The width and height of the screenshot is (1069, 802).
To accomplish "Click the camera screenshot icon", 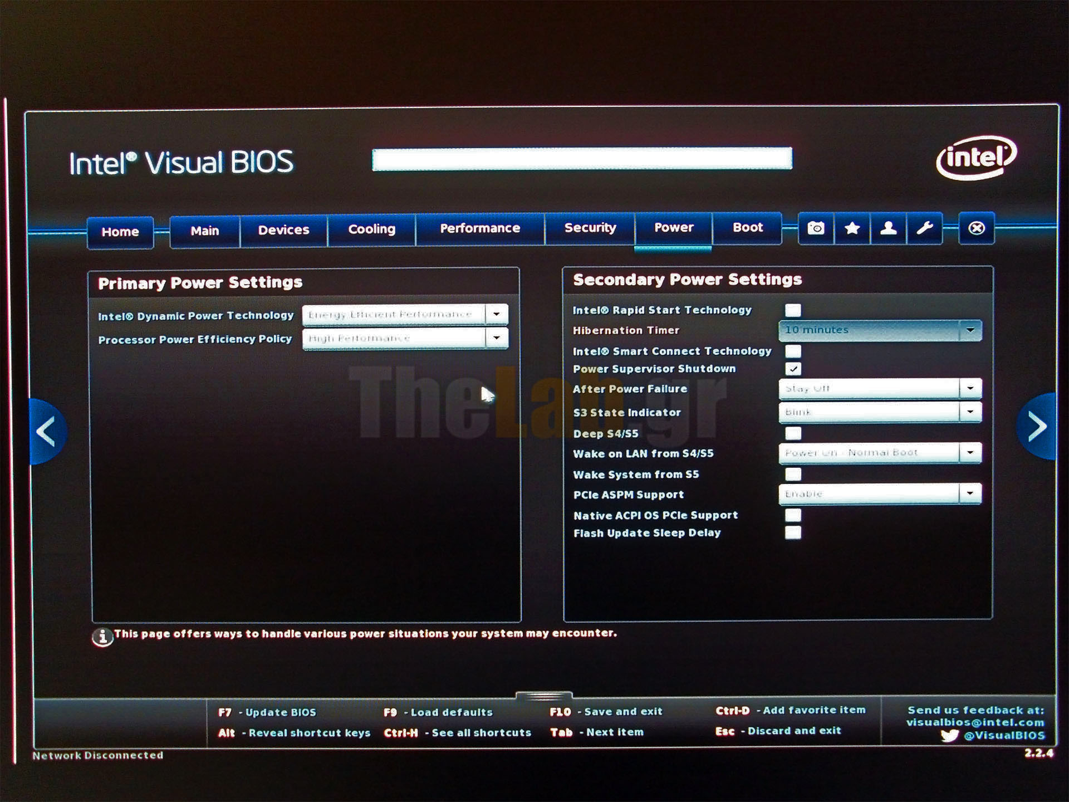I will [x=816, y=228].
